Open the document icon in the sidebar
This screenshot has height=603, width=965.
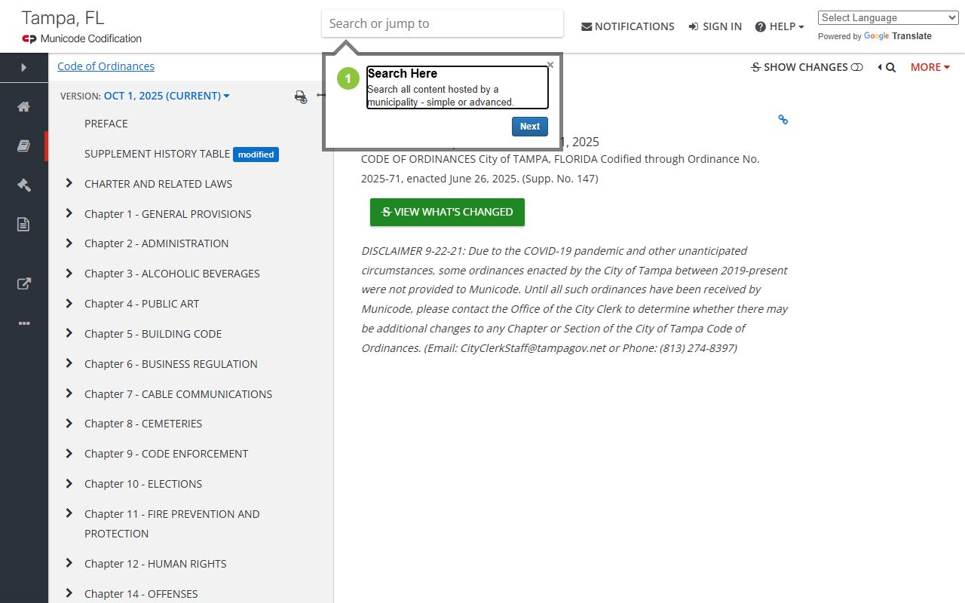click(x=23, y=225)
